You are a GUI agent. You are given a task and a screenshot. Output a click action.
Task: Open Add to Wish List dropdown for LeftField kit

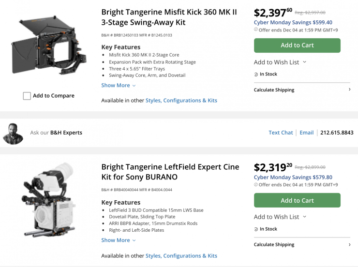click(x=280, y=217)
